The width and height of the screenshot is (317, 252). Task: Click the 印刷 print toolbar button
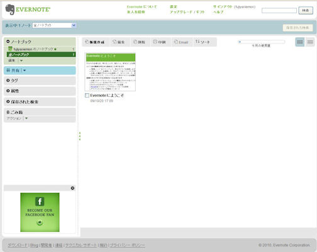(x=159, y=42)
